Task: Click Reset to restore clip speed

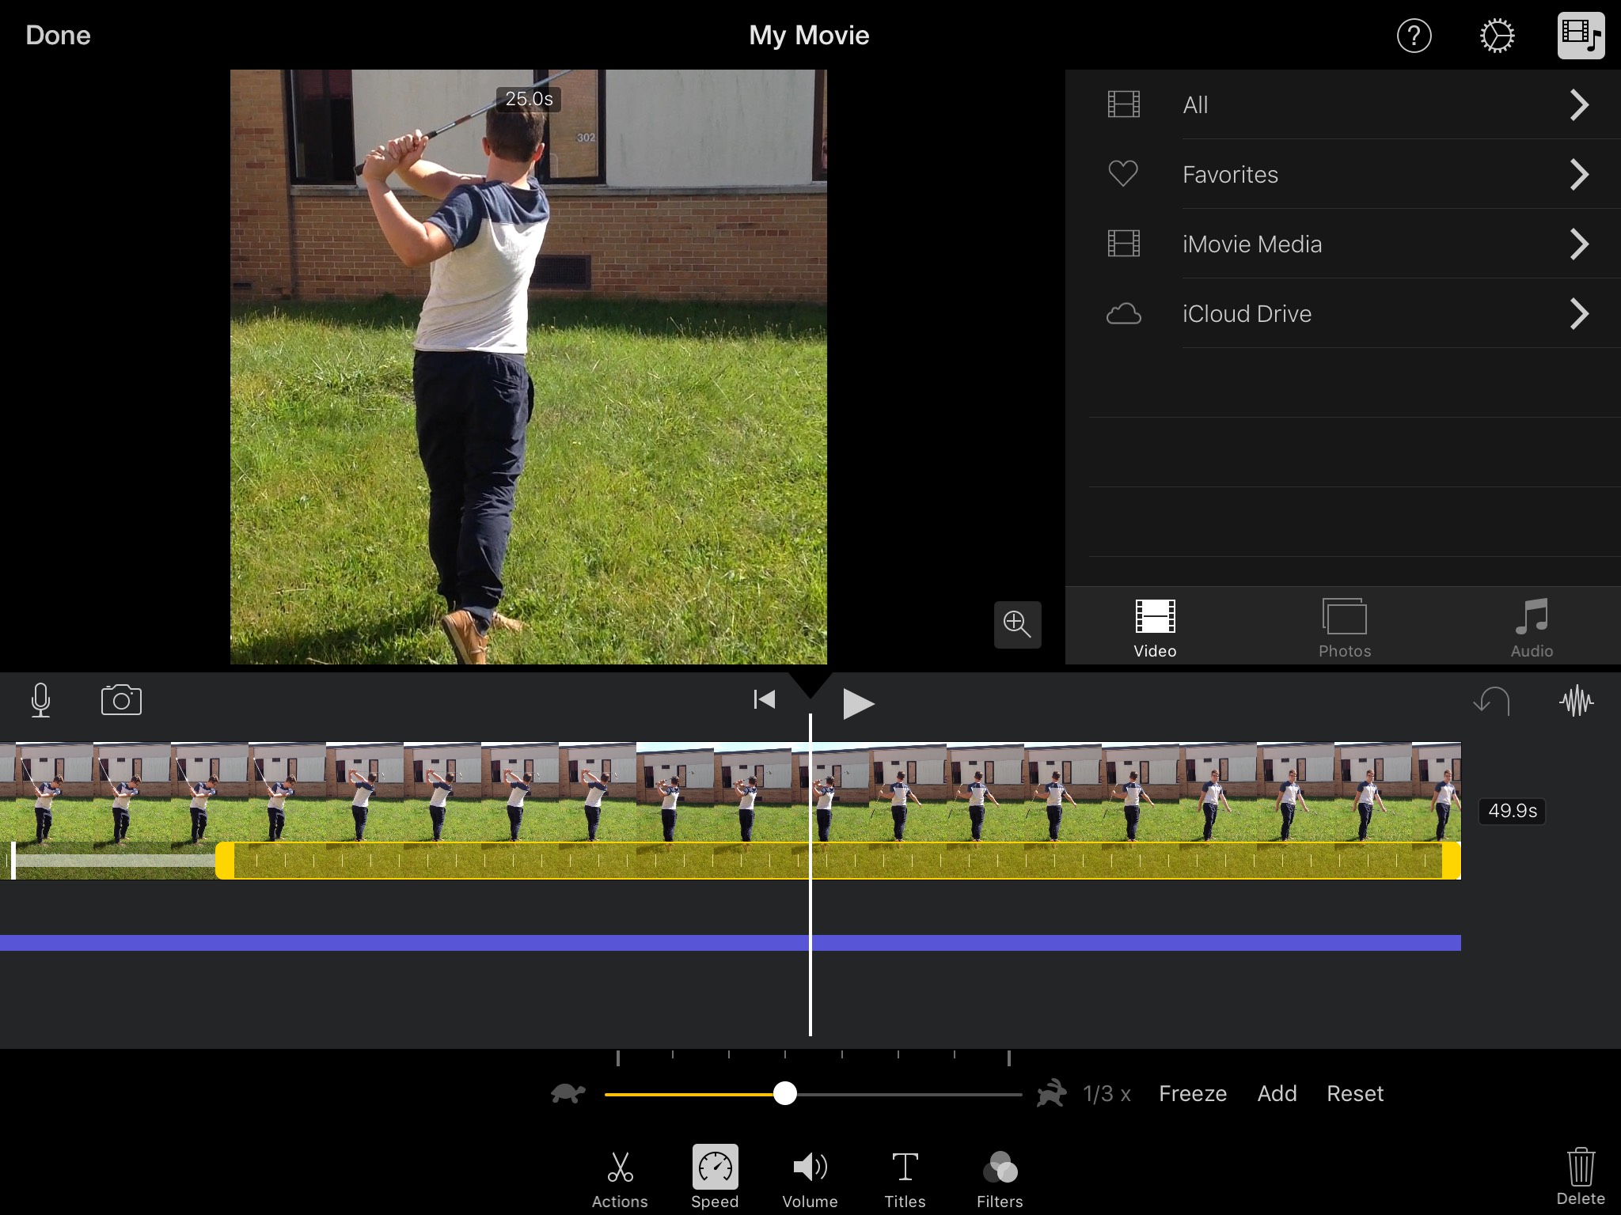Action: coord(1354,1094)
